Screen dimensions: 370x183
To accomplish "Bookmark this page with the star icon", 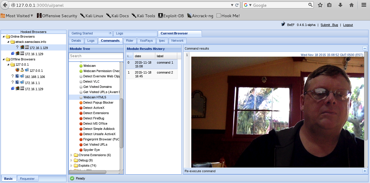I will [320, 5].
